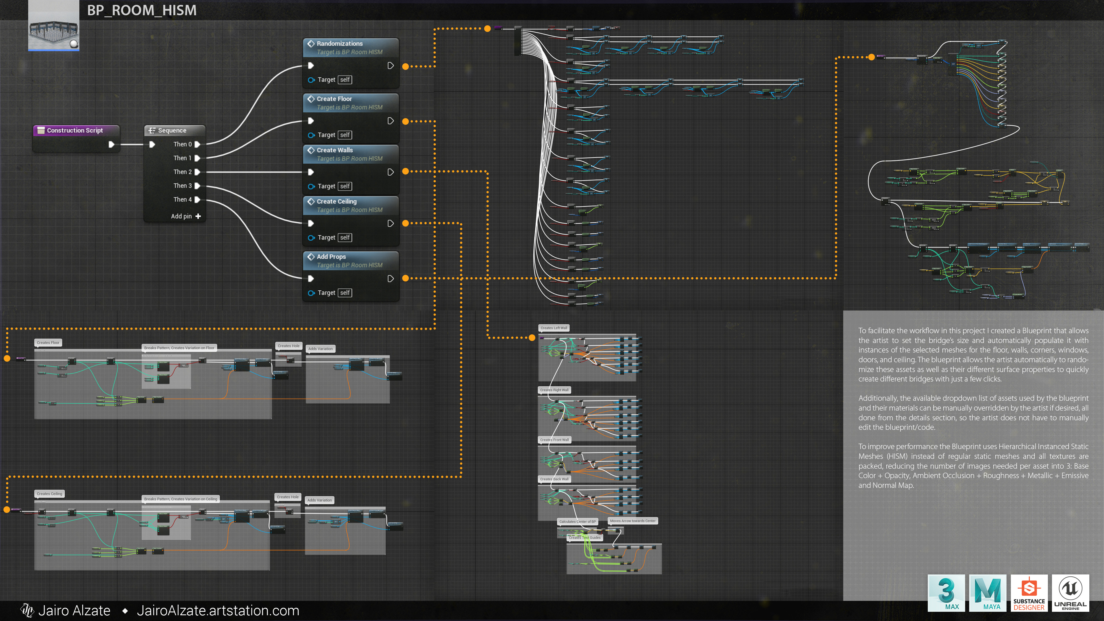Click the Jairo Alzate author name
The width and height of the screenshot is (1104, 621).
coord(74,610)
